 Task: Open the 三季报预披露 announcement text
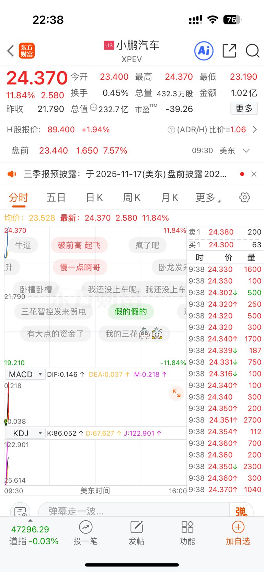click(x=125, y=174)
